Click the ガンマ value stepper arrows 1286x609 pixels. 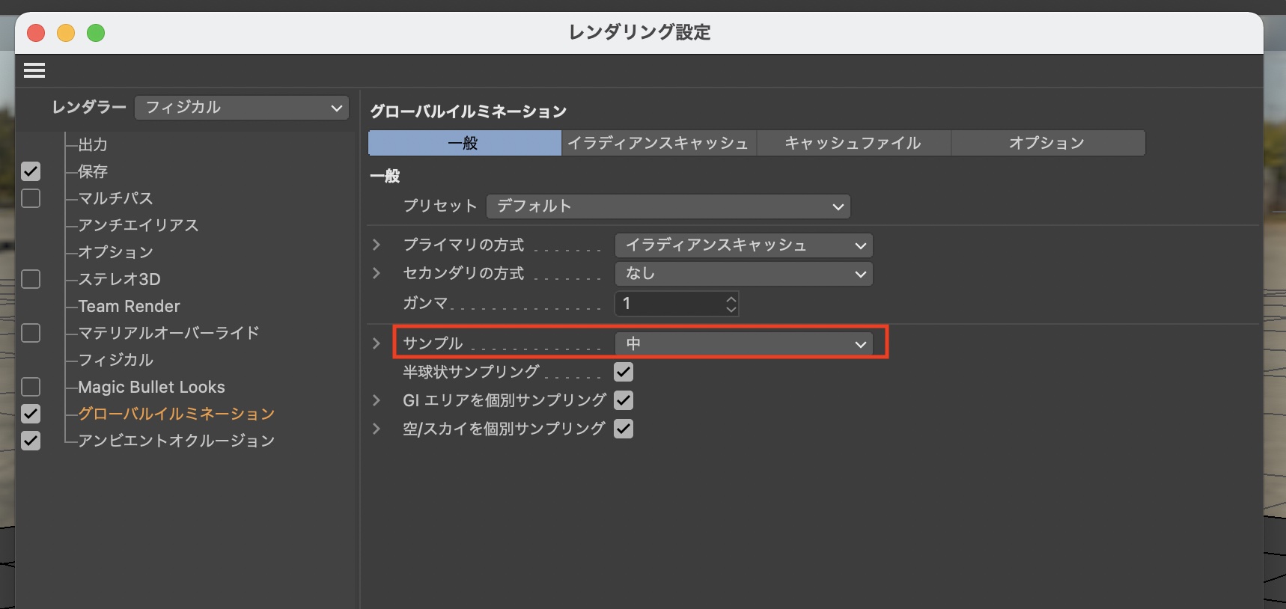(731, 304)
